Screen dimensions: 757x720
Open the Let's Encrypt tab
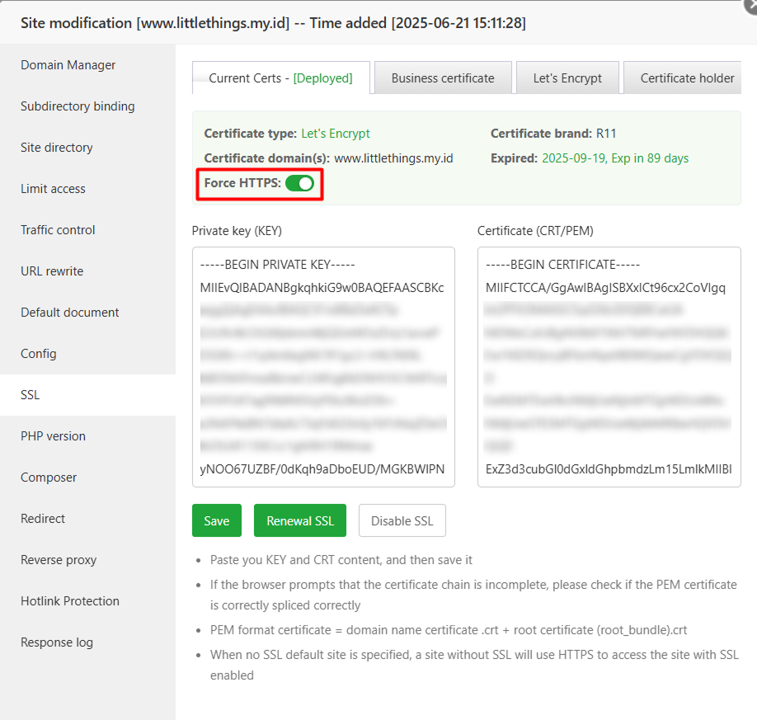(x=567, y=78)
